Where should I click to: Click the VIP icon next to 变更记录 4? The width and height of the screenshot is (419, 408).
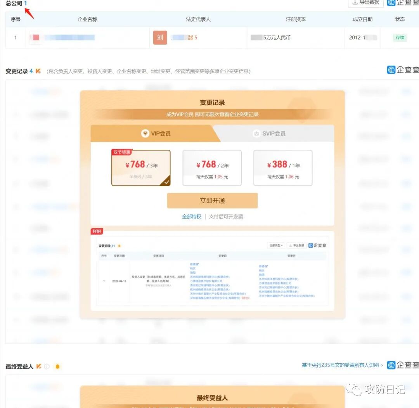point(38,71)
